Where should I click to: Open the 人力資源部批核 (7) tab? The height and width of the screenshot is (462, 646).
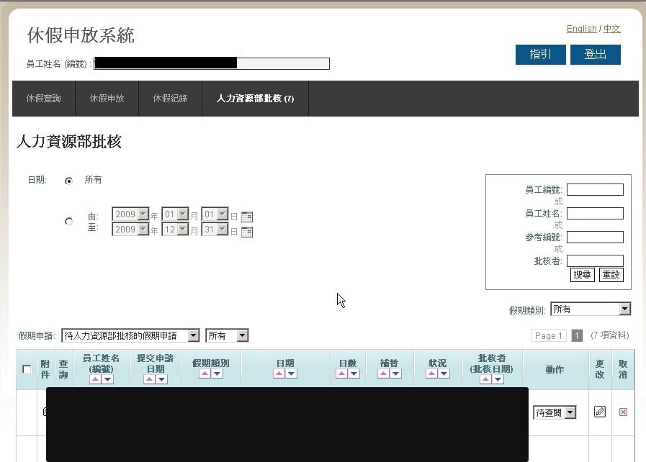click(x=256, y=99)
